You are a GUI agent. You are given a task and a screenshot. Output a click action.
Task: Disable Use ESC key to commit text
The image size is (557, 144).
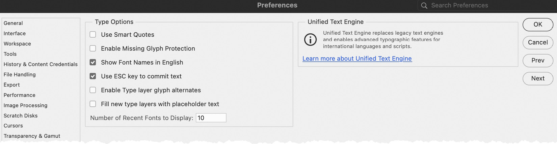tap(93, 76)
